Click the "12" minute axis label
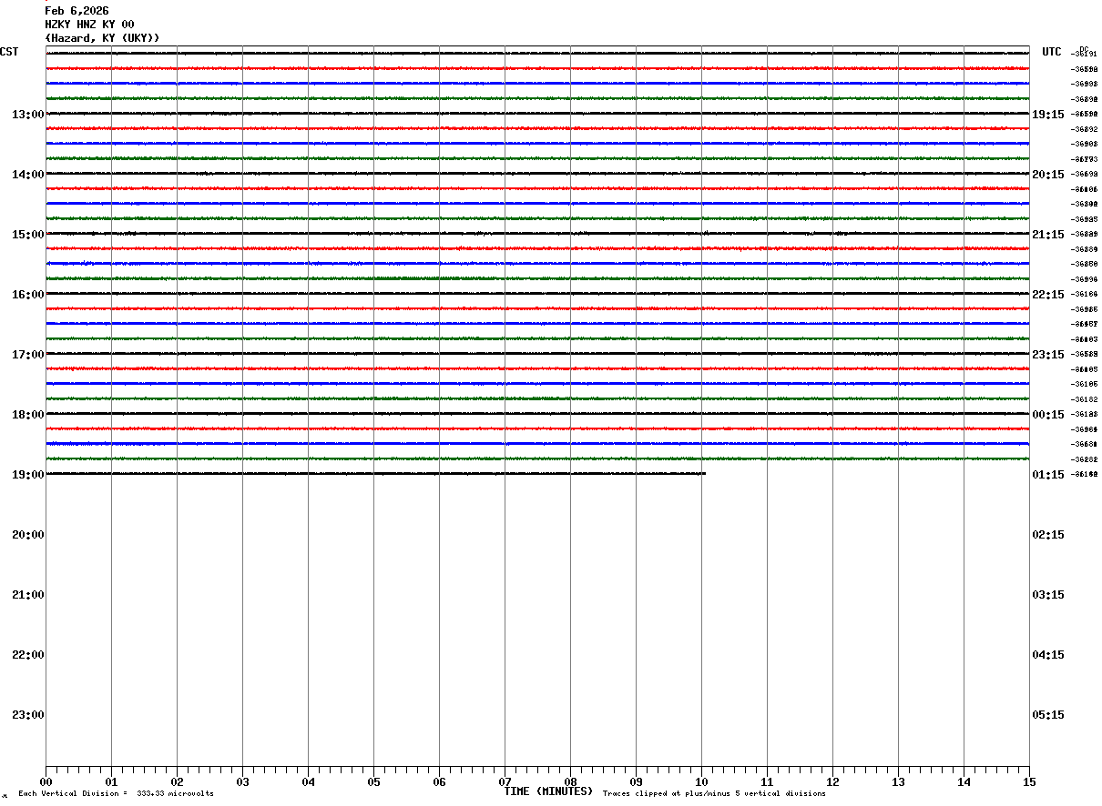The height and width of the screenshot is (806, 1102). coord(832,782)
